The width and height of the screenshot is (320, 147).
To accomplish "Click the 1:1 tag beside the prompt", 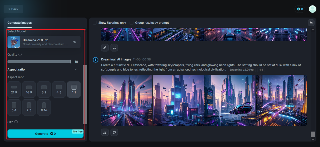I will tap(261, 70).
